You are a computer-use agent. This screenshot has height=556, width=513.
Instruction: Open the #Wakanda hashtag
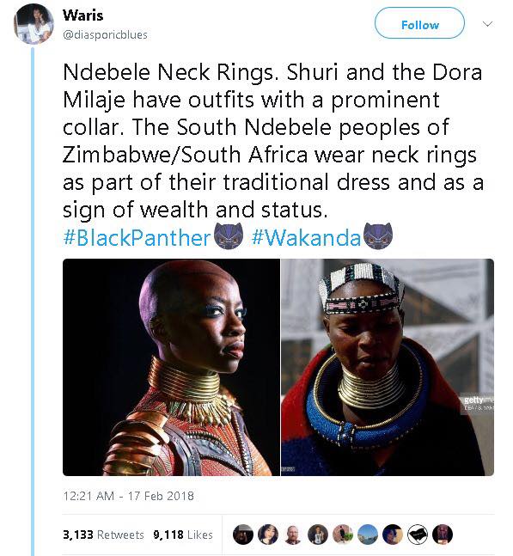coord(306,237)
